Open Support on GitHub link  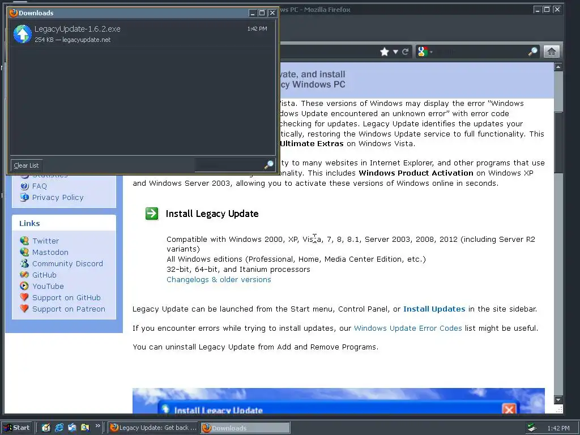coord(67,298)
